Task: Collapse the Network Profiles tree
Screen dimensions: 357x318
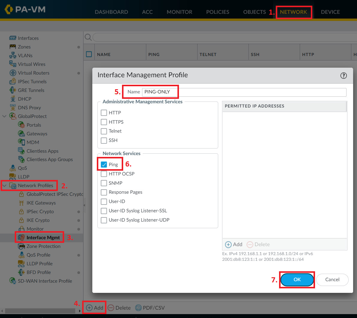Action: [x=4, y=185]
